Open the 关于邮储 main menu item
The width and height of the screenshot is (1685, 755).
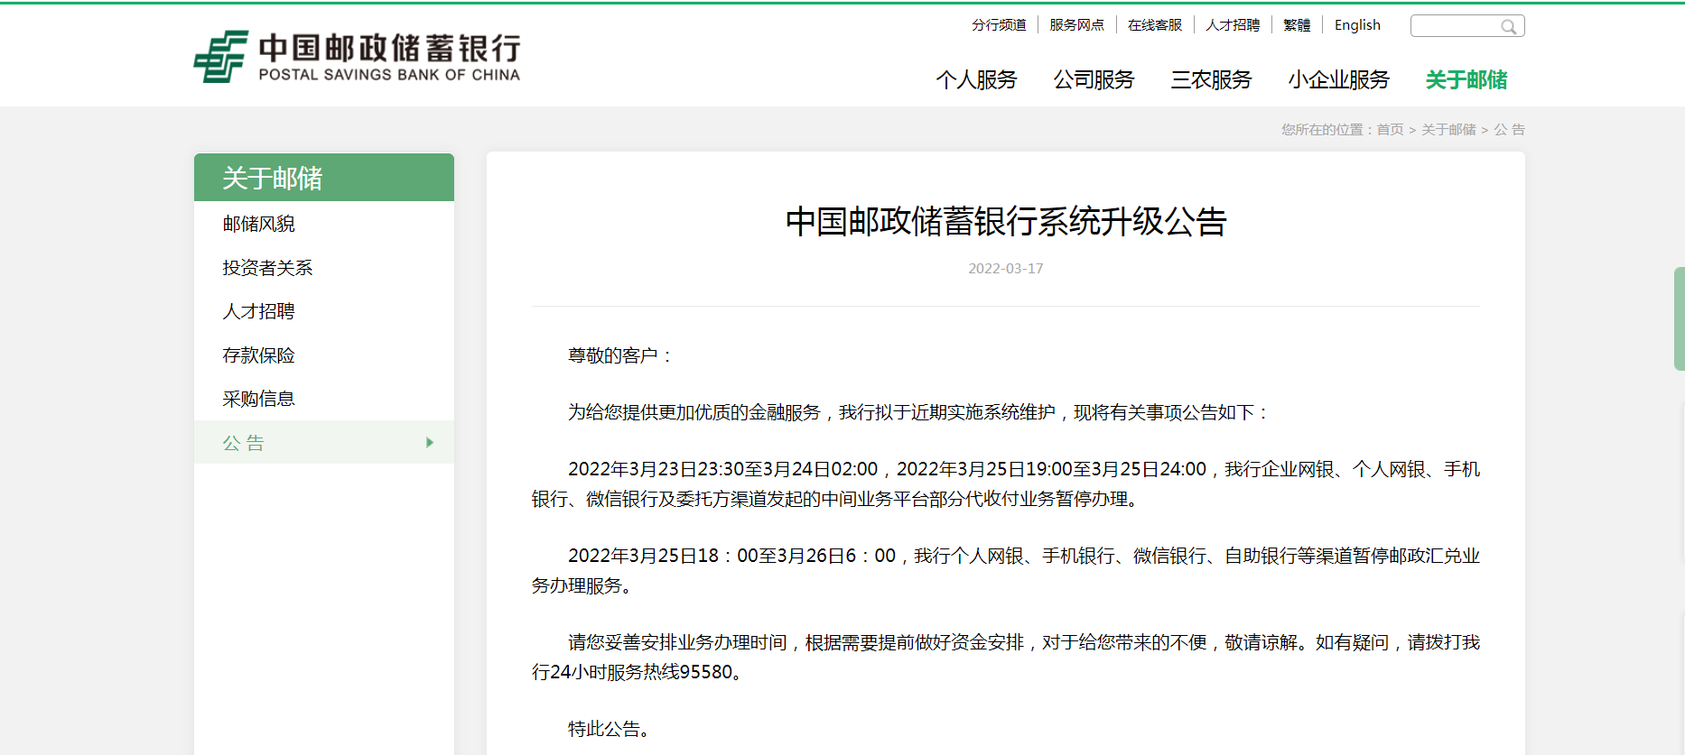(1466, 80)
